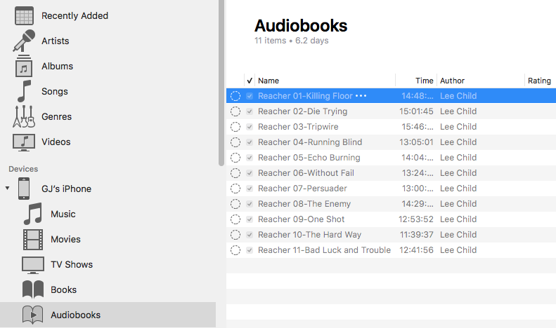Select the Albums icon in sidebar
Screen dimensions: 556x328
pos(24,66)
